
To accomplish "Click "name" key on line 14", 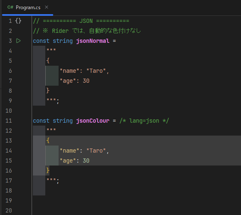I will 69,151.
